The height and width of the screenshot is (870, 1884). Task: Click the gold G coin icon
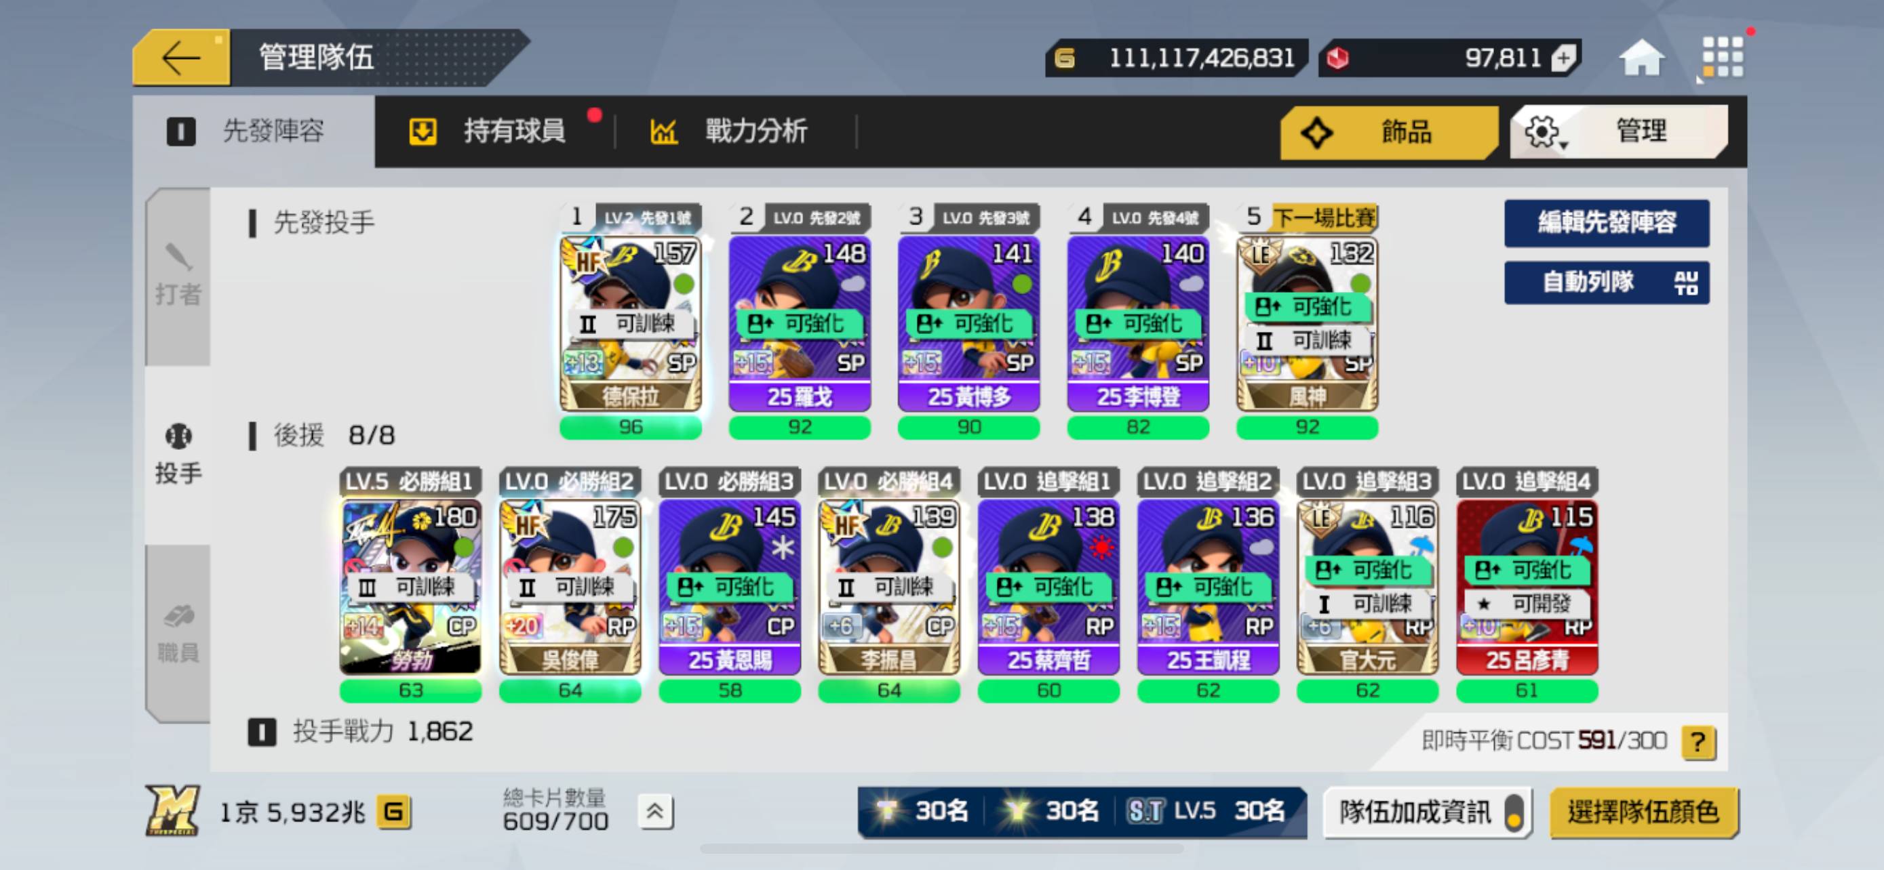point(393,812)
